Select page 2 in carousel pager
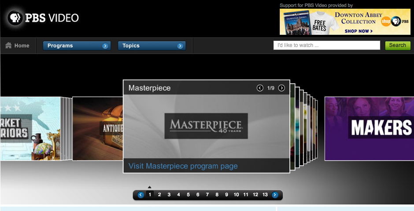 click(159, 195)
